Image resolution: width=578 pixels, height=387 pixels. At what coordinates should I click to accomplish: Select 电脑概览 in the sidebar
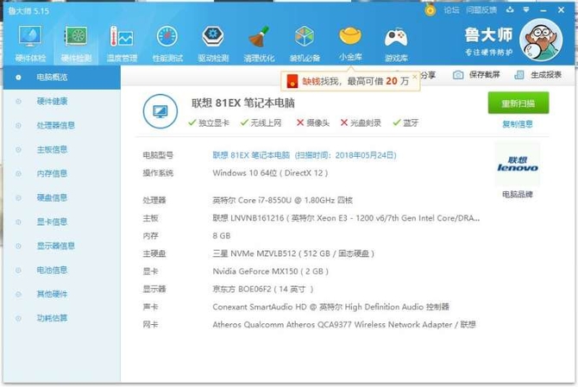[x=61, y=78]
